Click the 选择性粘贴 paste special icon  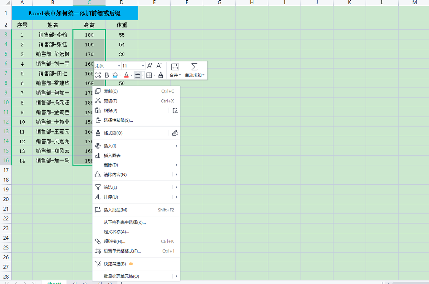coord(98,120)
